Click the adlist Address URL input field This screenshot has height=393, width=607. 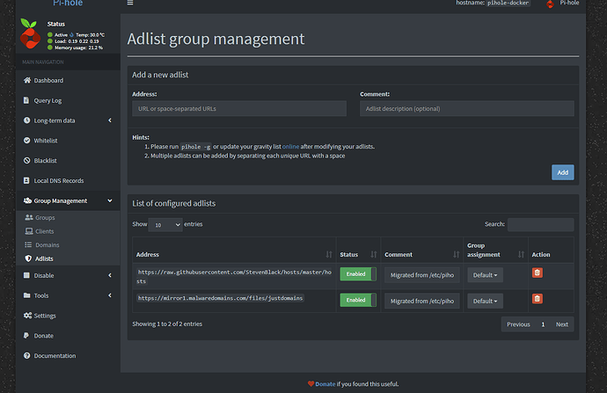pos(238,108)
